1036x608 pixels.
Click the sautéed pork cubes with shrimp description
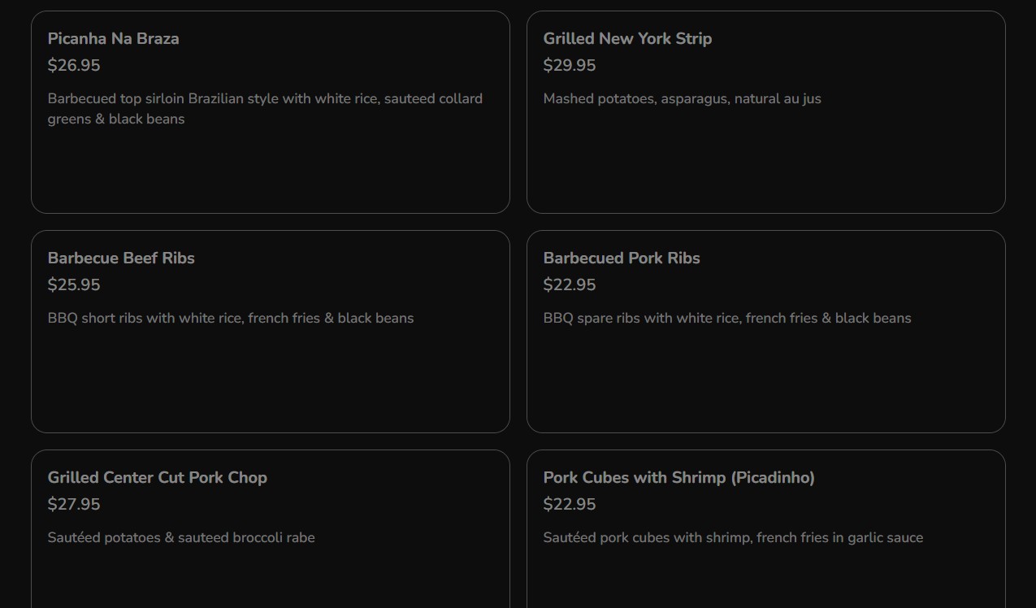click(733, 537)
